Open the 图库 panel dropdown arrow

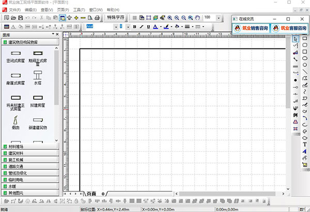[53, 34]
